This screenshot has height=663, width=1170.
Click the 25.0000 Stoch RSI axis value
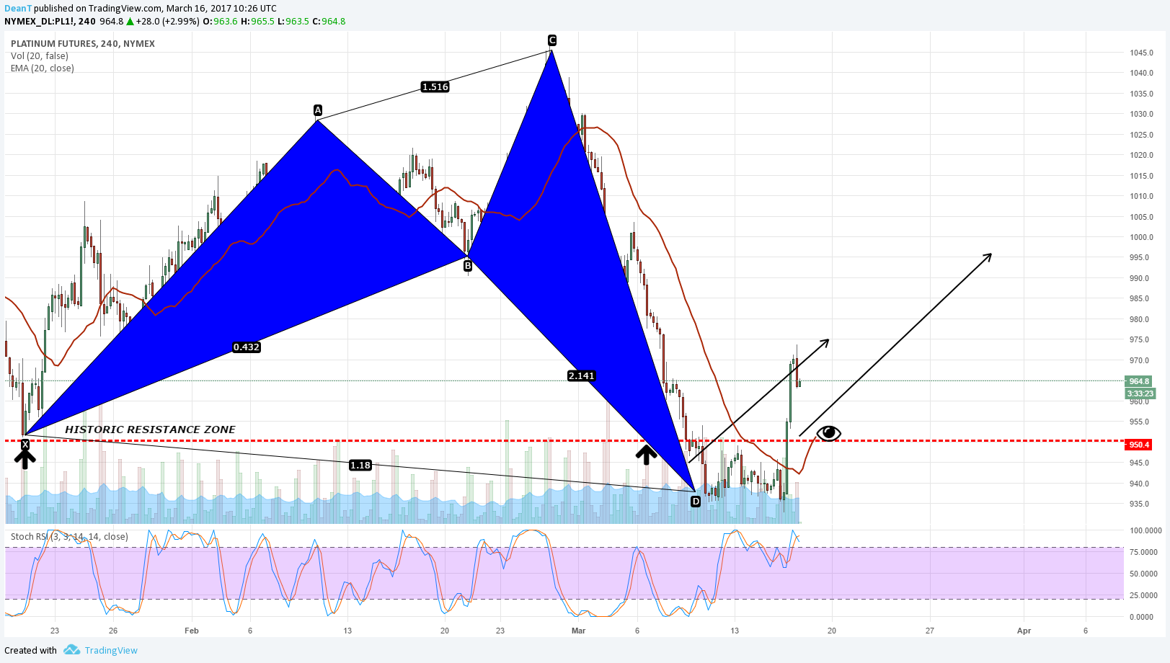pyautogui.click(x=1144, y=596)
